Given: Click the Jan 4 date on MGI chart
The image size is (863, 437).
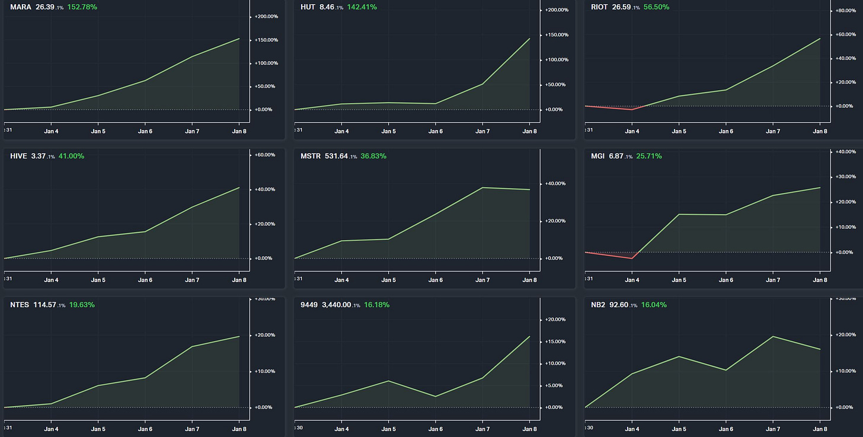Looking at the screenshot, I should click(x=632, y=280).
